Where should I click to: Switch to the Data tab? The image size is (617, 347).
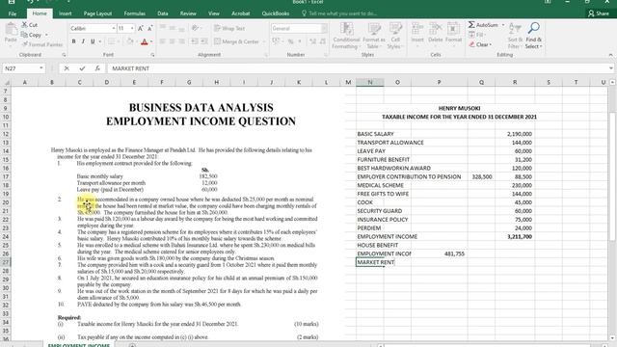[163, 13]
